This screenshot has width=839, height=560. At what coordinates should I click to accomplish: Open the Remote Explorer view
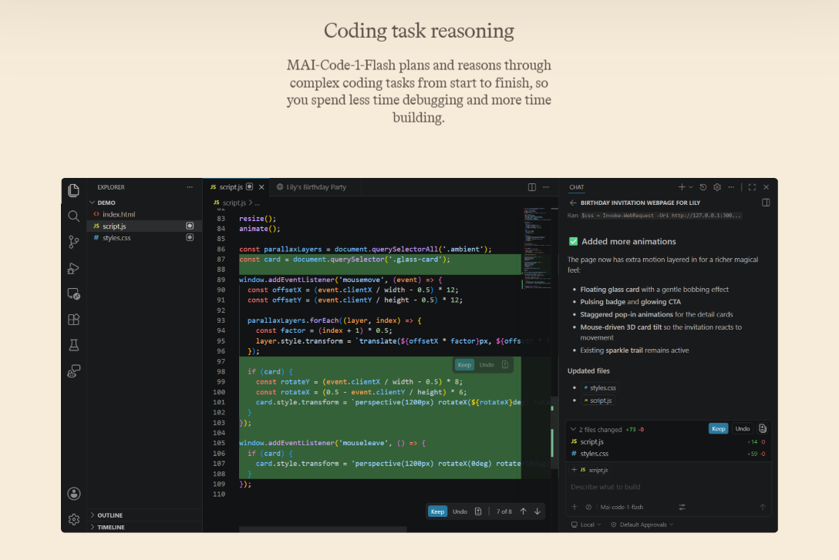[x=74, y=294]
